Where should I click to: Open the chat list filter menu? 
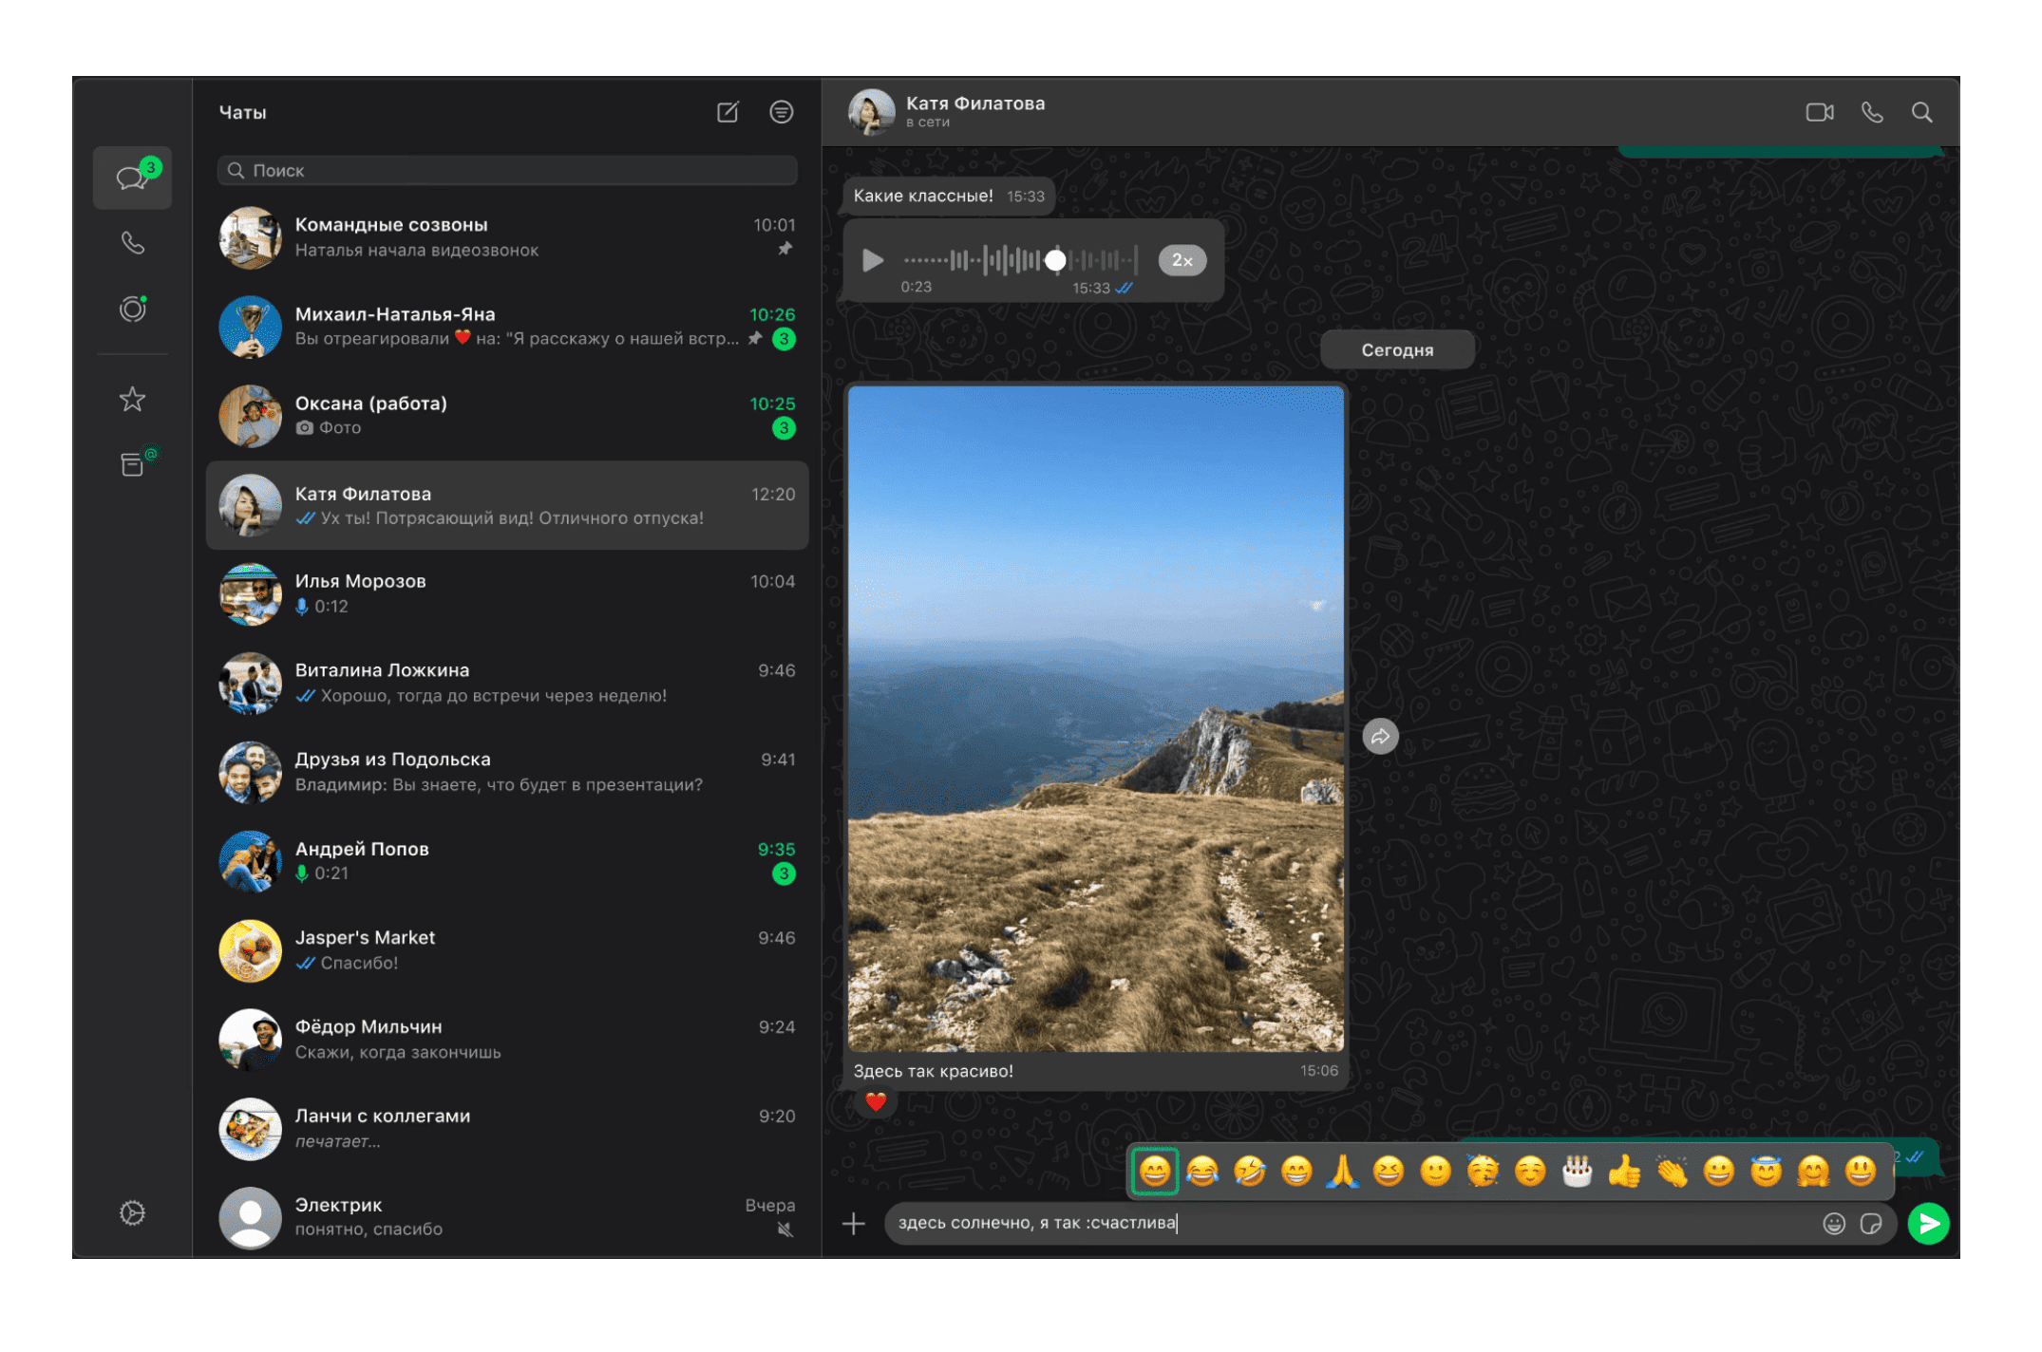coord(781,112)
